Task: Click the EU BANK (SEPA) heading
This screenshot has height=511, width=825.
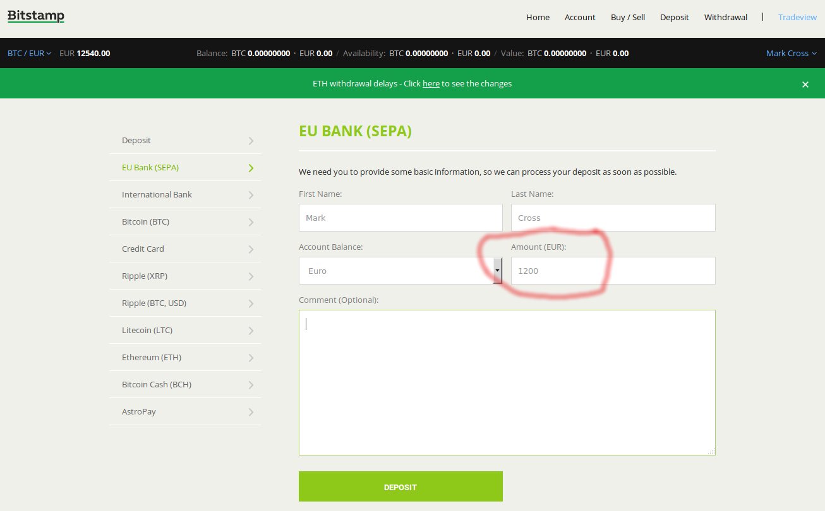Action: (355, 131)
